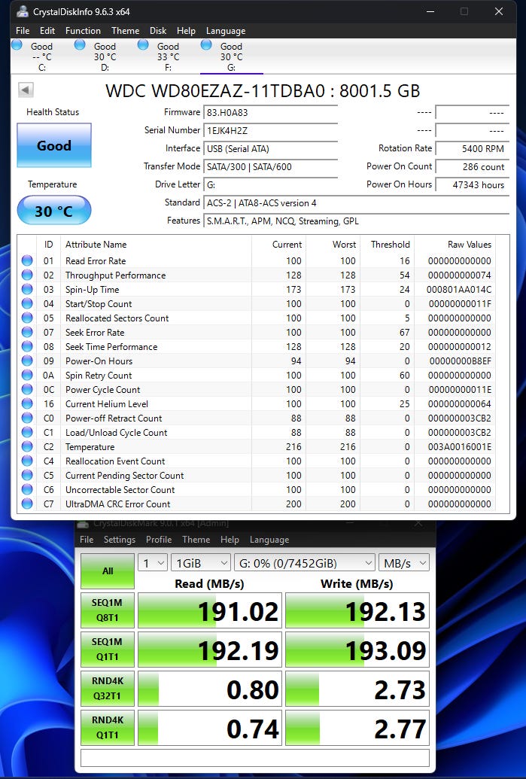Click the Transfer Mode SATA/300 | SATA/600 field
526x779 pixels.
[x=271, y=167]
